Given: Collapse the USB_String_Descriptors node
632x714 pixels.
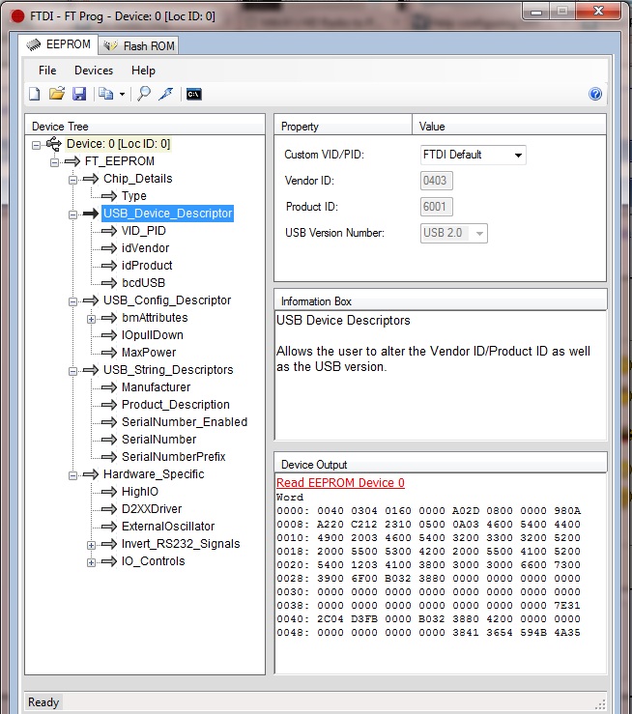Looking at the screenshot, I should click(x=72, y=370).
